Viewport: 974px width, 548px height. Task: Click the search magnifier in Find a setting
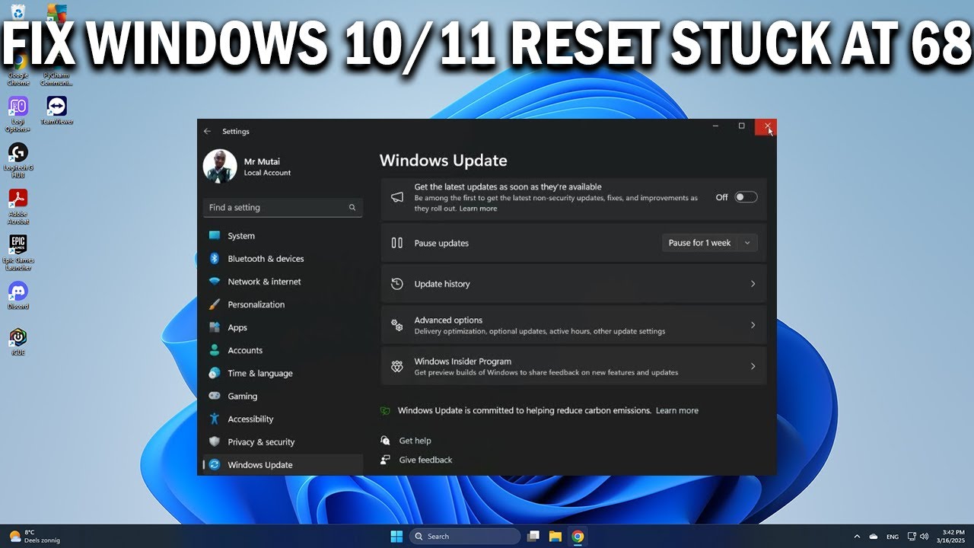(352, 207)
